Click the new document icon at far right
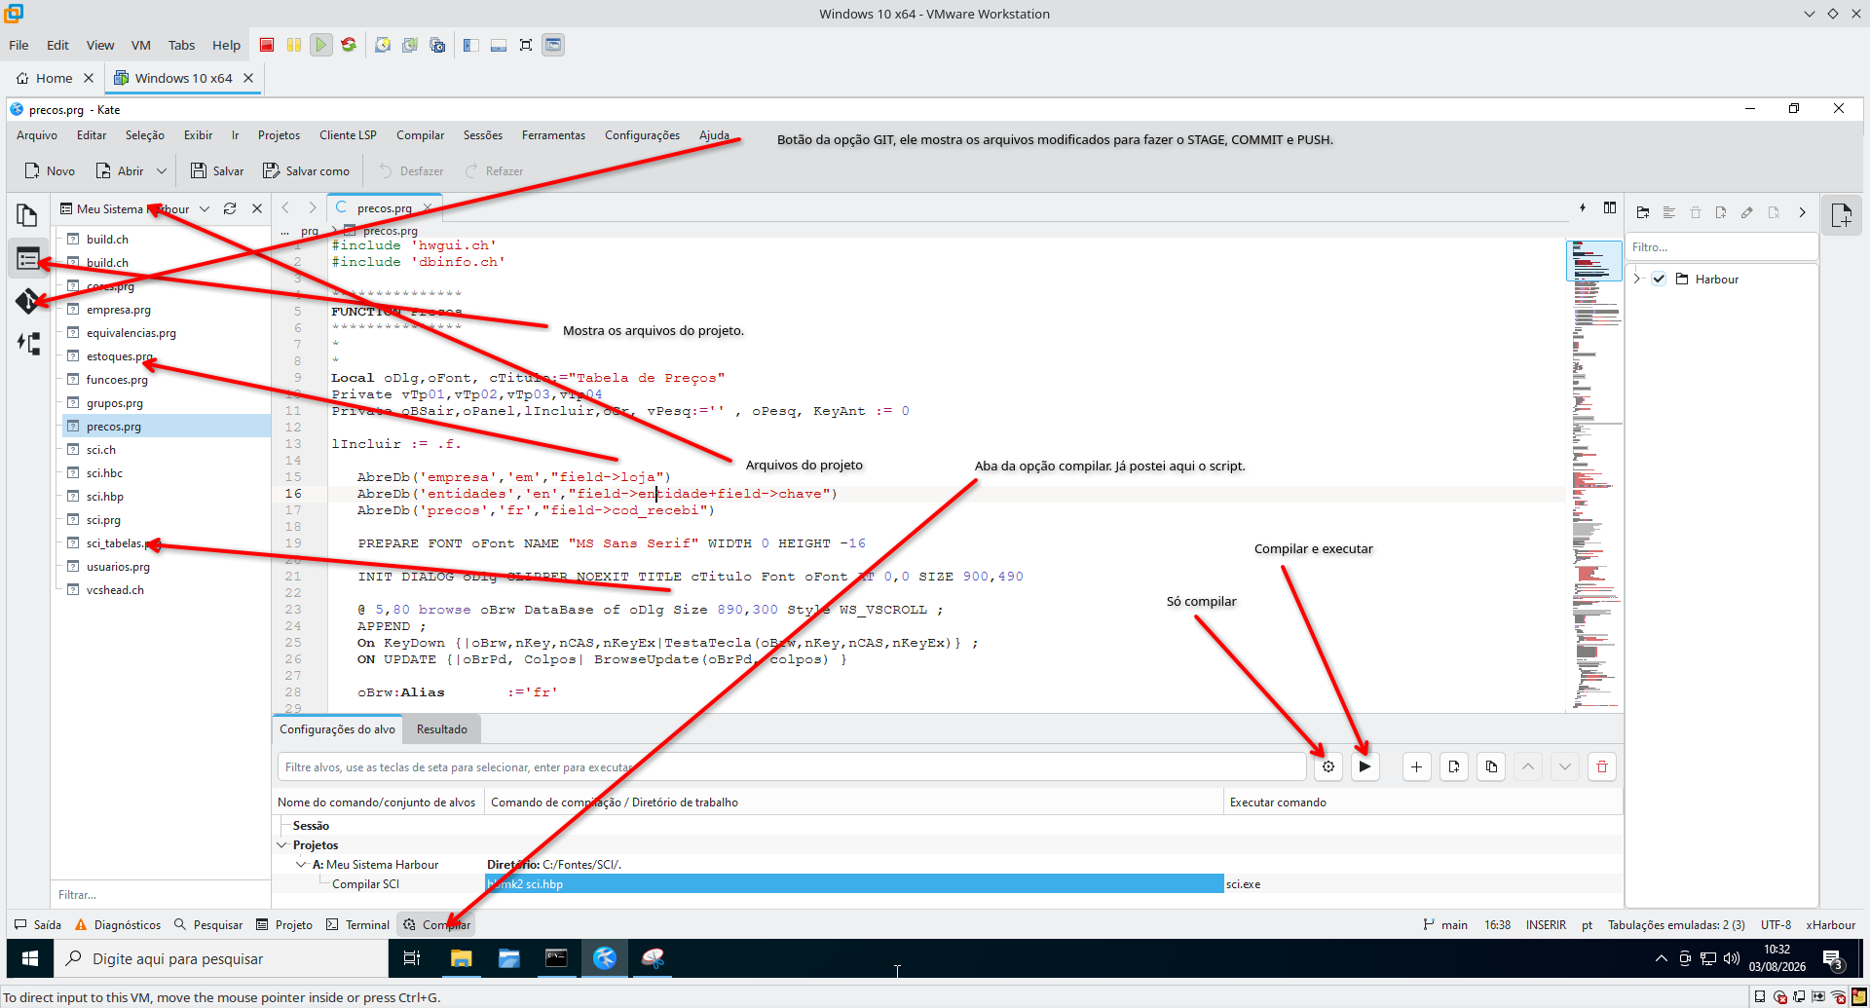The image size is (1870, 1008). click(x=1842, y=215)
